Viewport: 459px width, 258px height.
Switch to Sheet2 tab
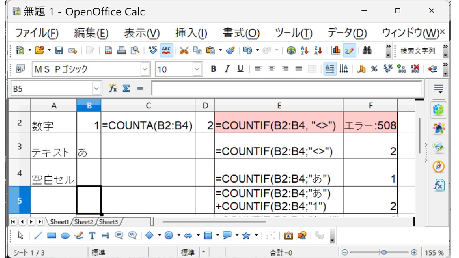click(x=84, y=222)
